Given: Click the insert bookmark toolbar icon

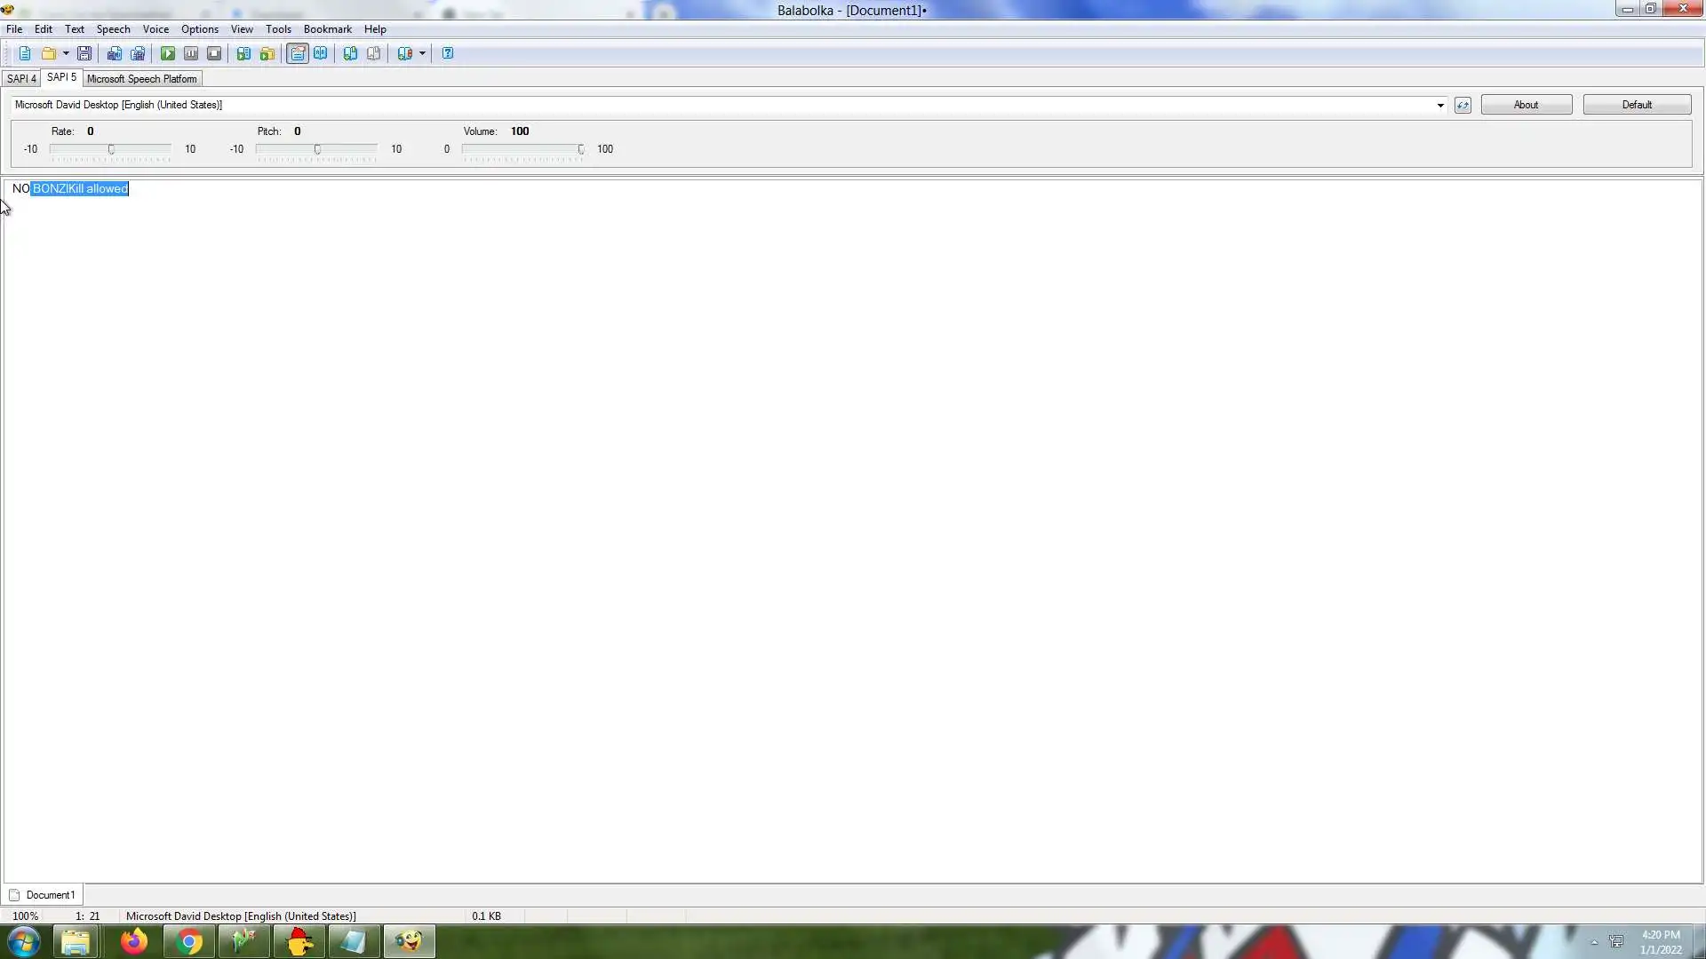Looking at the screenshot, I should point(351,53).
